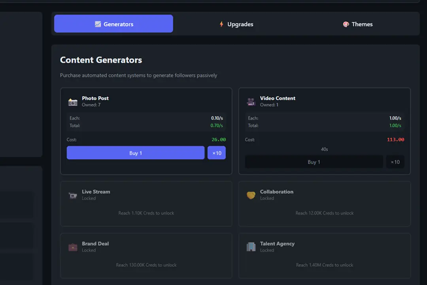Viewport: 427px width, 285px height.
Task: Select the TV icon beside Live Stream
Action: (x=72, y=195)
